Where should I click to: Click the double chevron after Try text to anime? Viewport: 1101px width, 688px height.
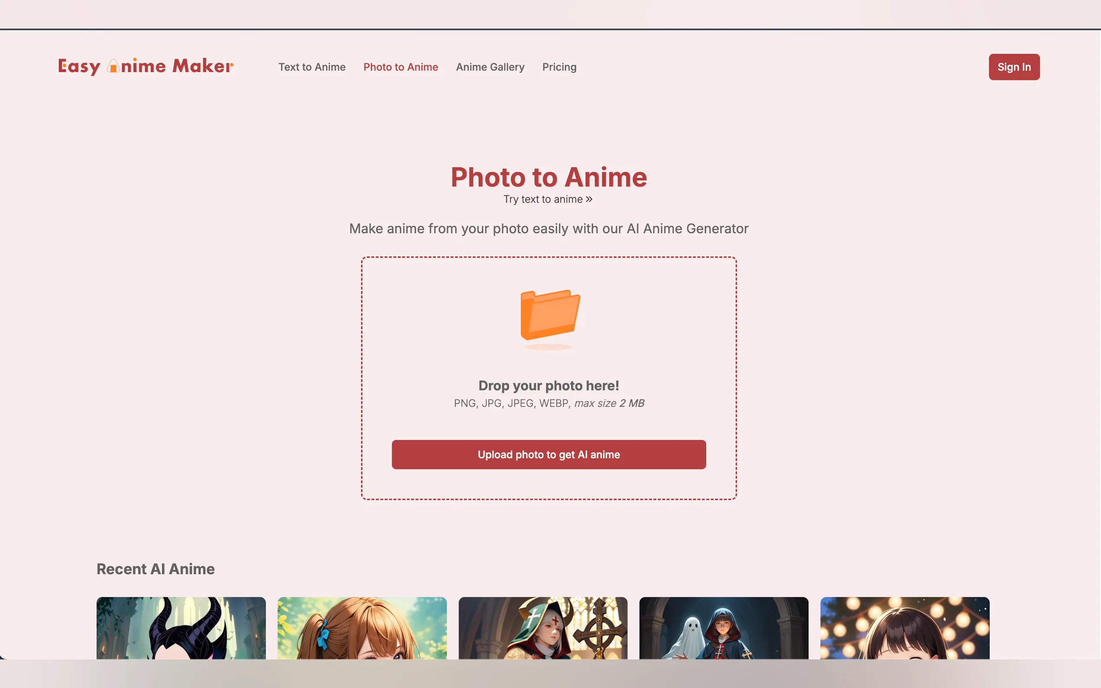(589, 199)
